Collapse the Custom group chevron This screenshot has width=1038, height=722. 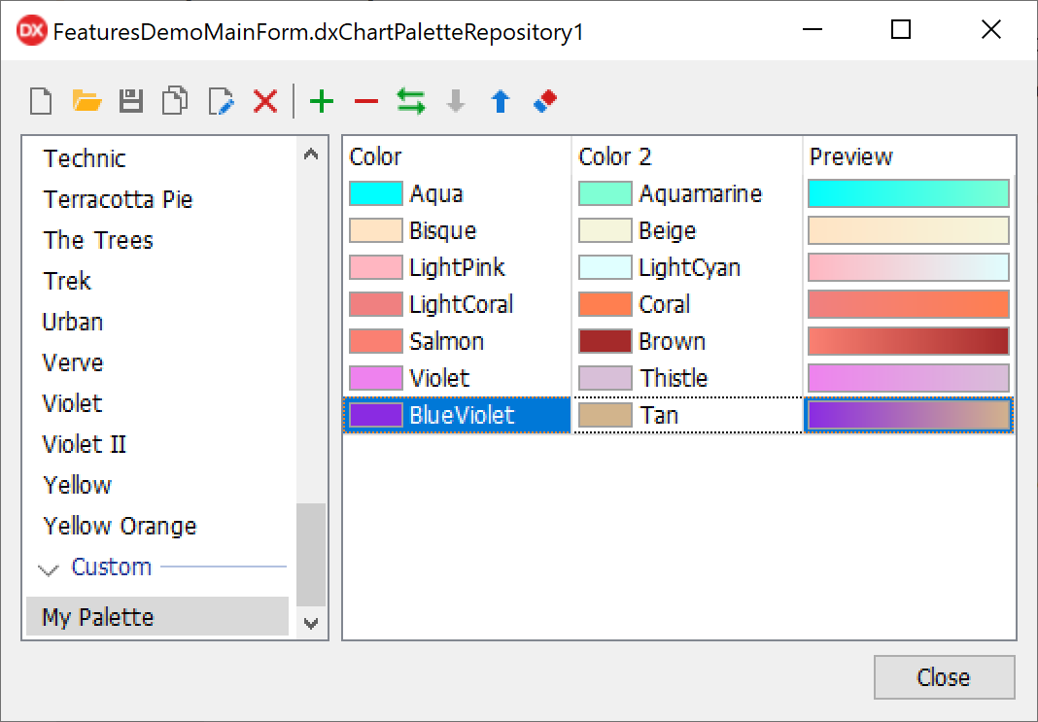coord(48,568)
